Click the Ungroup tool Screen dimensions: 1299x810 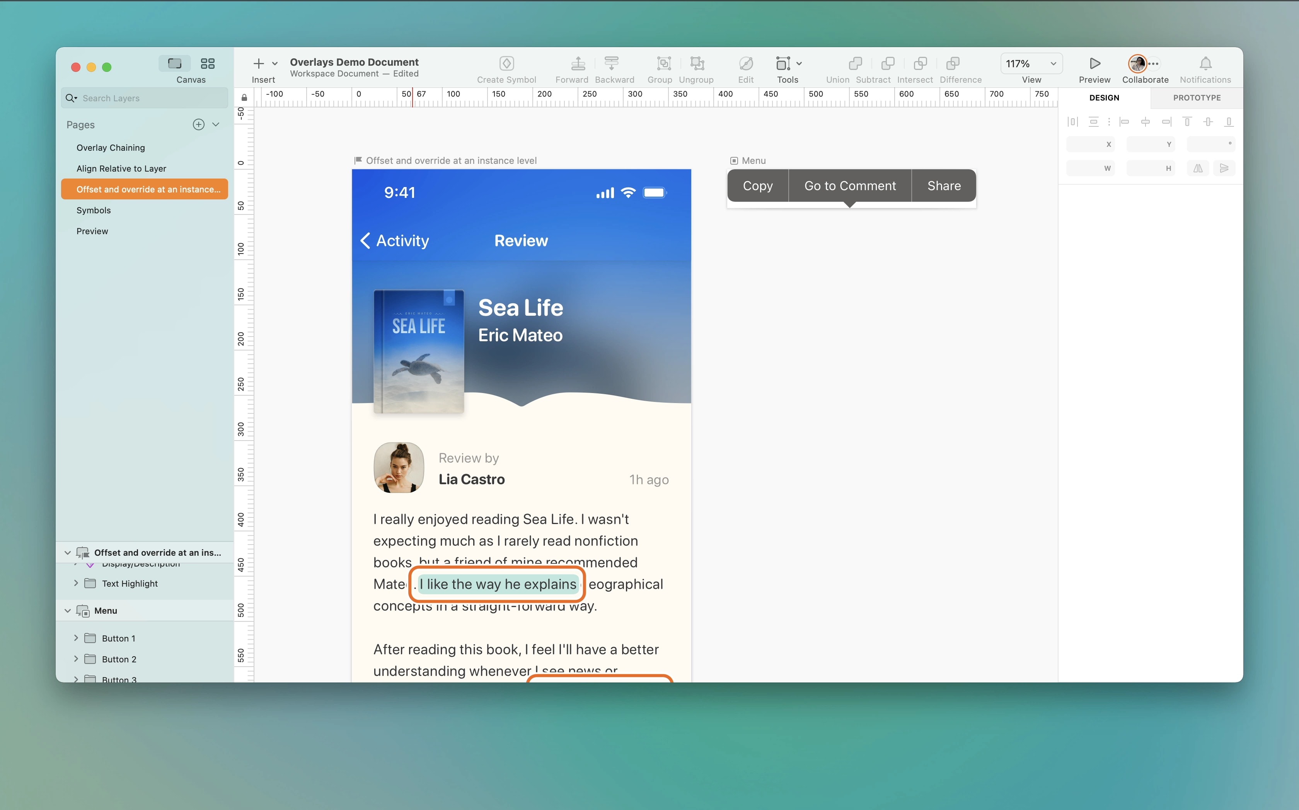coord(697,70)
